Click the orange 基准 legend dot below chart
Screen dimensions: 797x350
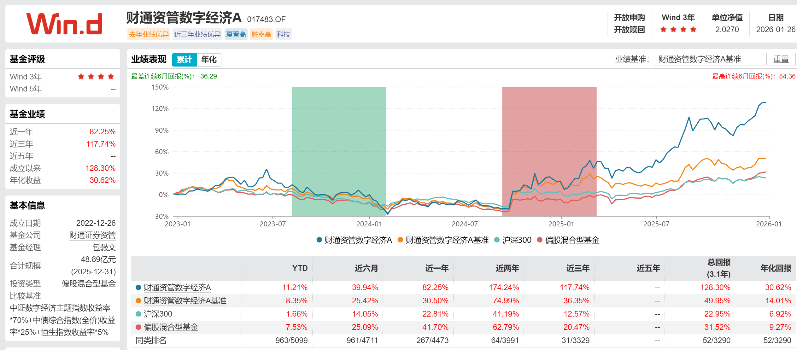coord(400,240)
